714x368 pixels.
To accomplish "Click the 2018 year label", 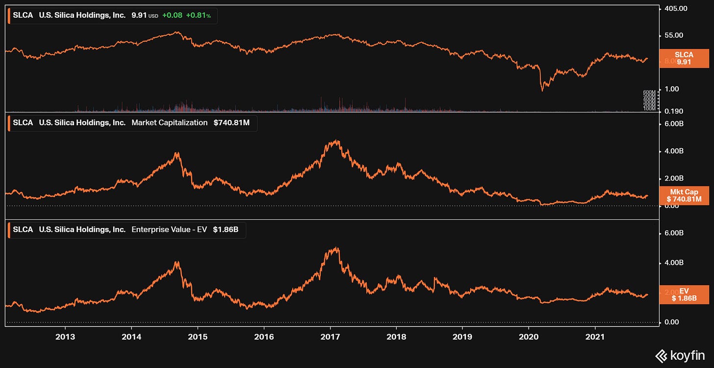I will [396, 337].
